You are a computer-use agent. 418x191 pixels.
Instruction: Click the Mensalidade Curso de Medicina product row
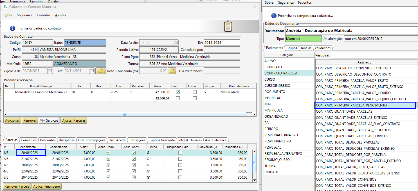click(130, 92)
